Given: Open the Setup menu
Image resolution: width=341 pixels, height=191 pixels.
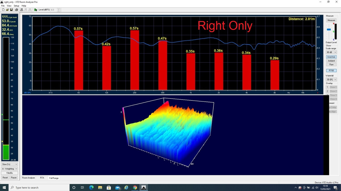Looking at the screenshot, I should pyautogui.click(x=16, y=6).
